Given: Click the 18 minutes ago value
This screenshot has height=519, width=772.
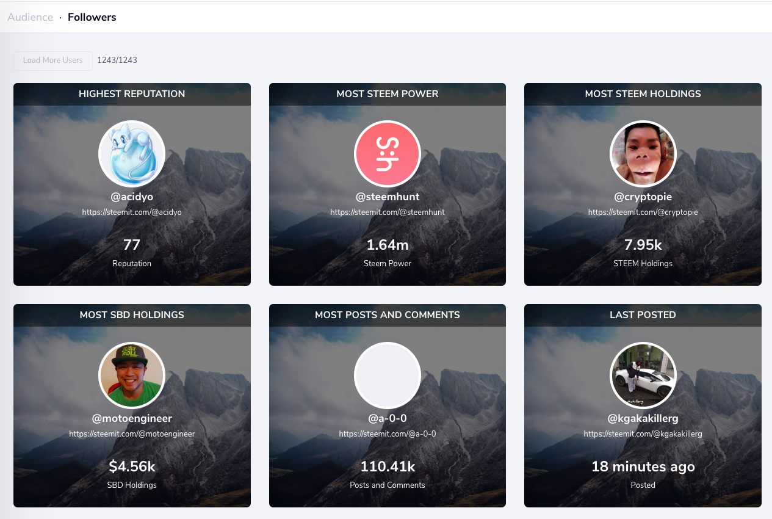Looking at the screenshot, I should [x=643, y=467].
